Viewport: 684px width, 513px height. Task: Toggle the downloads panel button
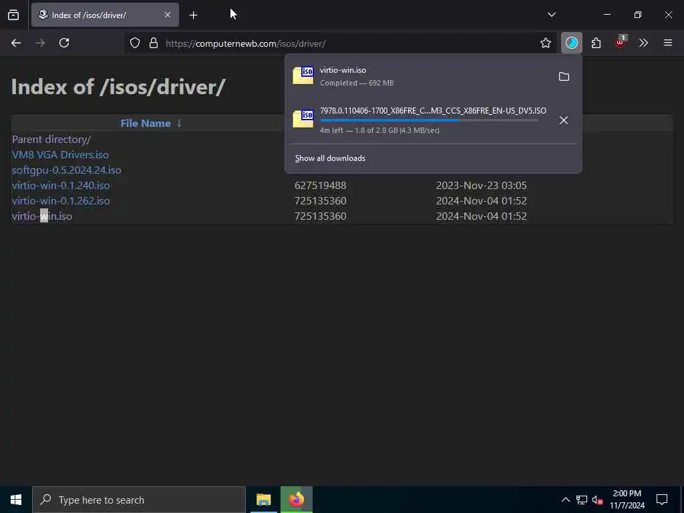pyautogui.click(x=572, y=43)
